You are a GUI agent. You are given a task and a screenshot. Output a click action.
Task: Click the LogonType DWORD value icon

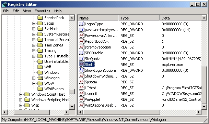82,24
